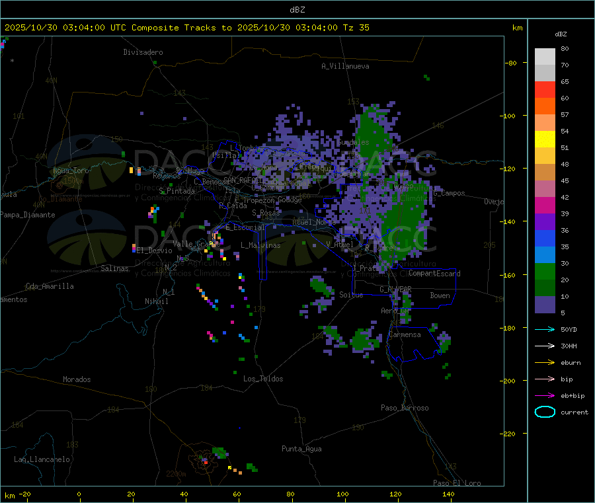Image resolution: width=595 pixels, height=503 pixels.
Task: Click the 60 km x-axis tick label
Action: (x=237, y=494)
